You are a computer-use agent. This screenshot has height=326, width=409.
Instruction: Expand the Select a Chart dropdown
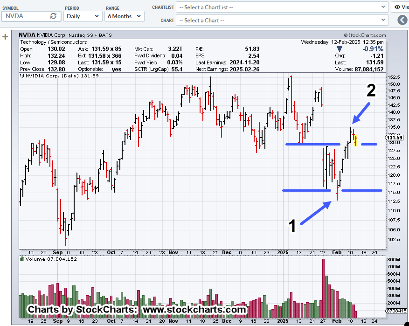tap(283, 20)
